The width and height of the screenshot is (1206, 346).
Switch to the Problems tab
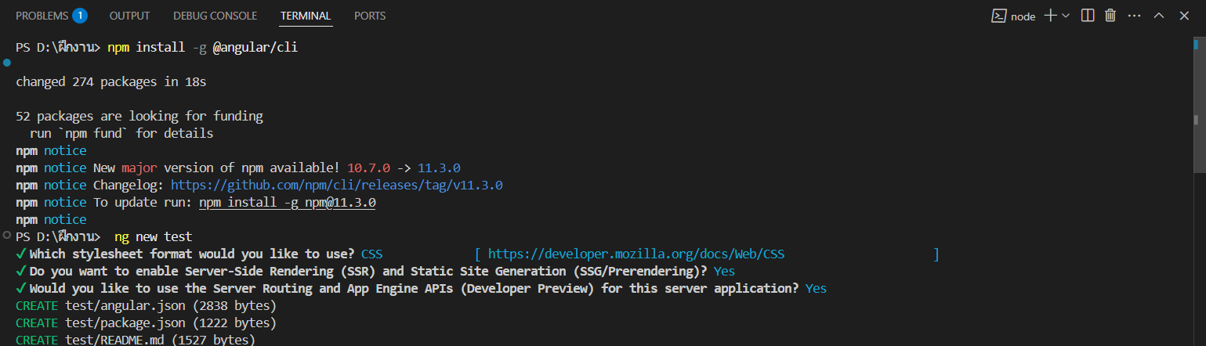42,16
